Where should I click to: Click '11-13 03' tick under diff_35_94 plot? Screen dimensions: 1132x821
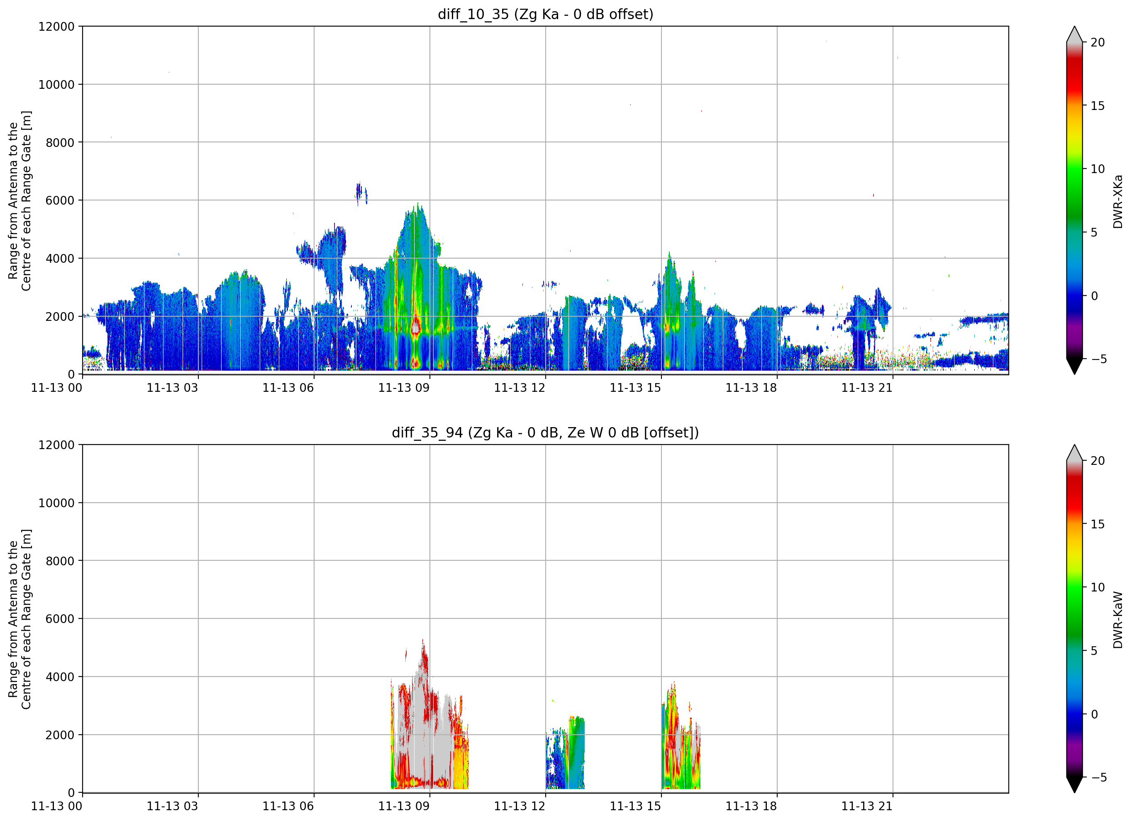172,806
